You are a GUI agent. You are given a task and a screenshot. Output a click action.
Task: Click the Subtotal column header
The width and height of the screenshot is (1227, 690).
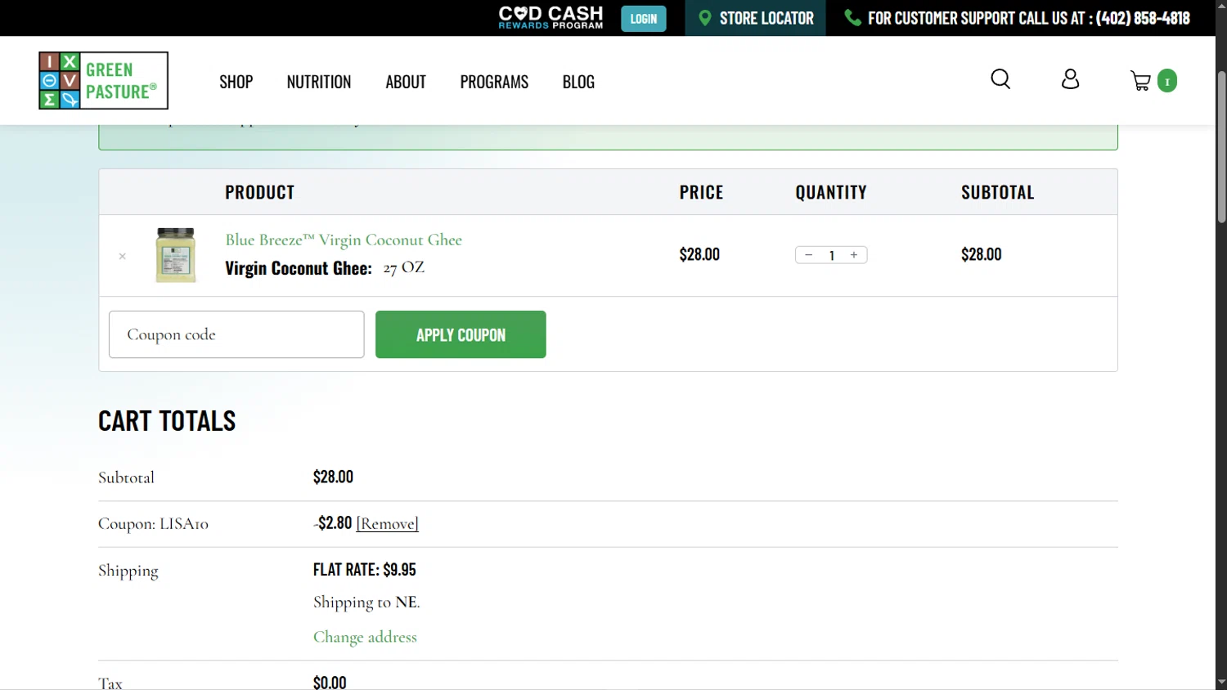(x=998, y=192)
